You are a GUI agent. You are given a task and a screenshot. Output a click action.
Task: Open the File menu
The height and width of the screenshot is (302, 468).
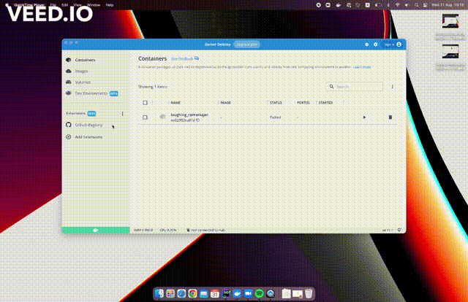(x=53, y=5)
